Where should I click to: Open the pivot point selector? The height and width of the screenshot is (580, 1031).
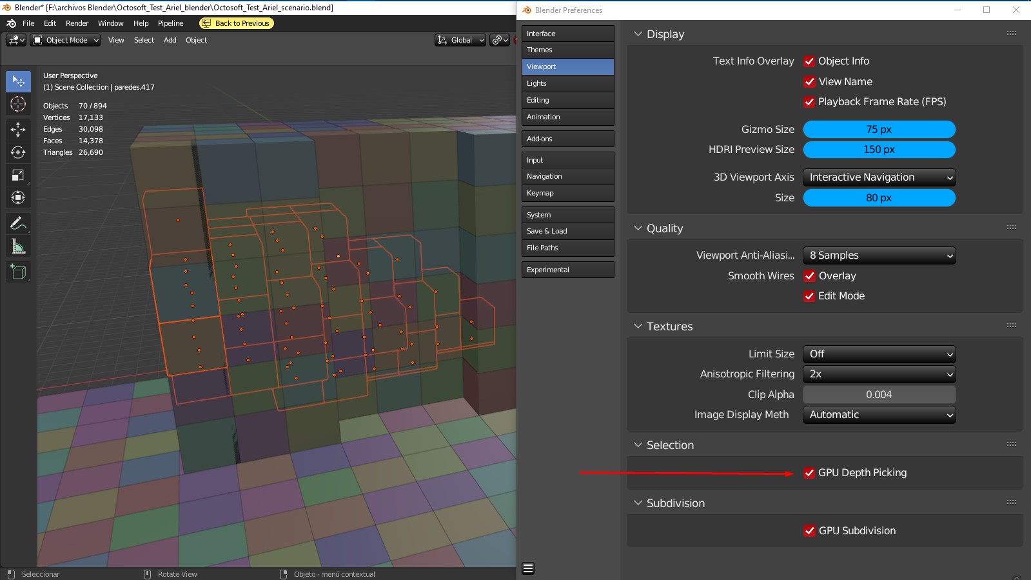(x=500, y=40)
